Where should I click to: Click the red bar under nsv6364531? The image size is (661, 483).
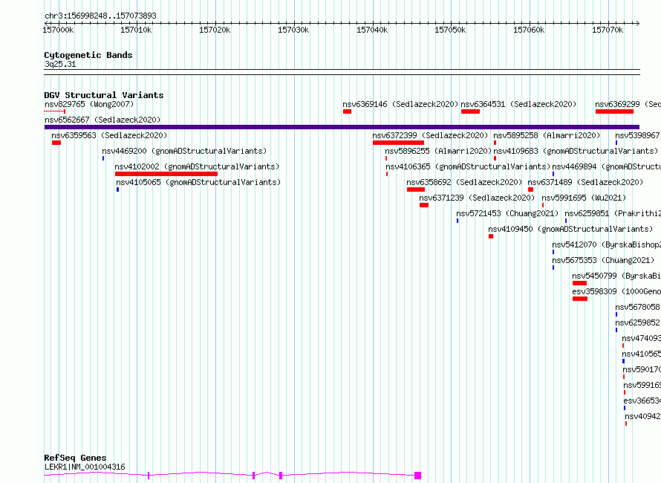(x=470, y=111)
